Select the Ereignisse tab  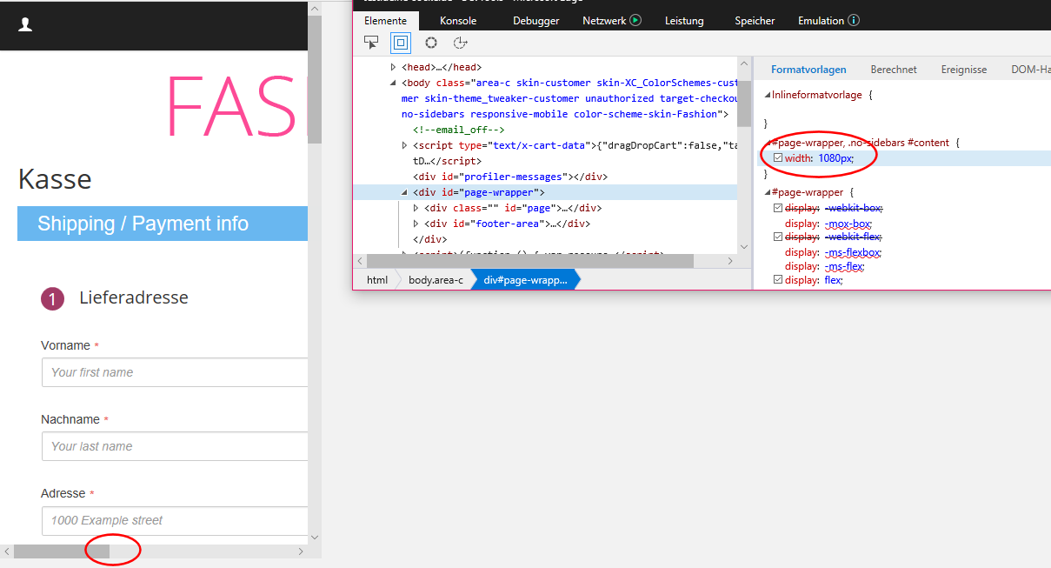[x=964, y=70]
